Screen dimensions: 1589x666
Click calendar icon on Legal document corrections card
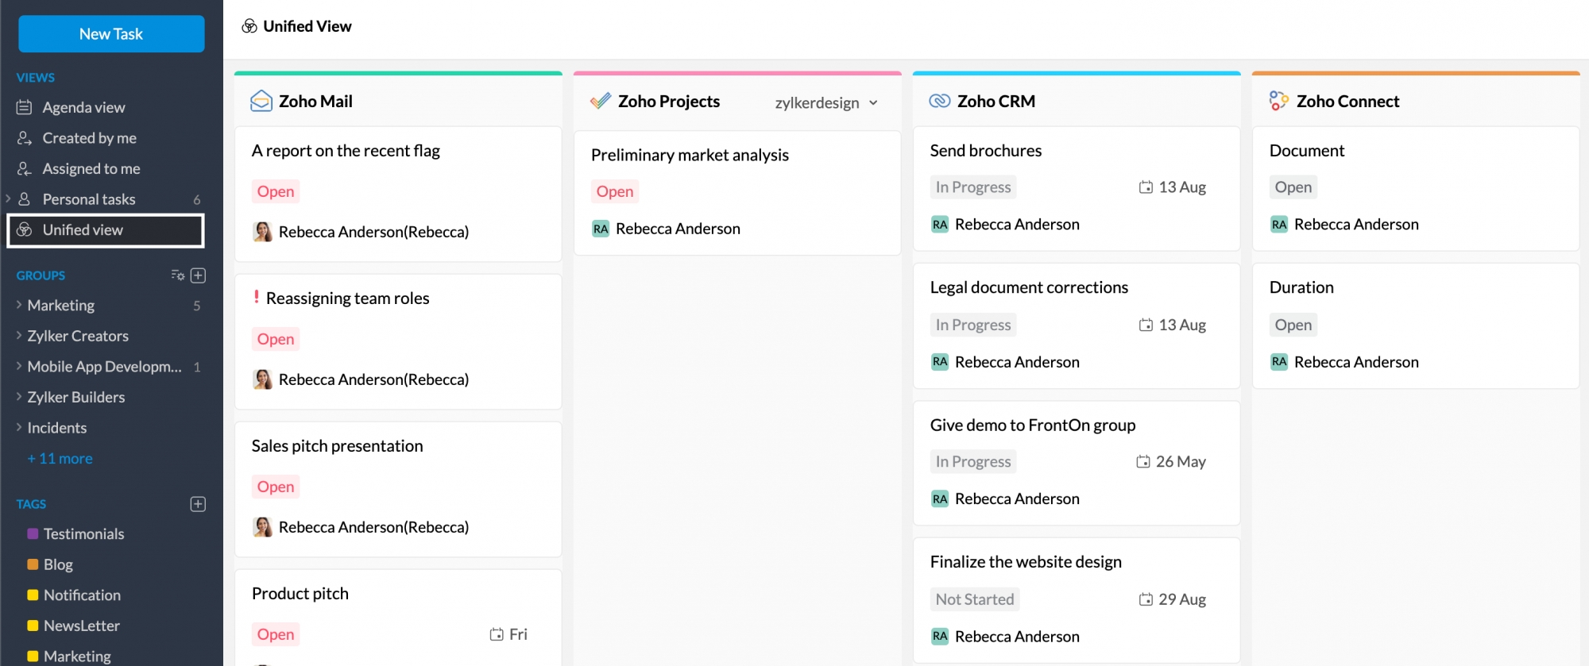point(1146,325)
